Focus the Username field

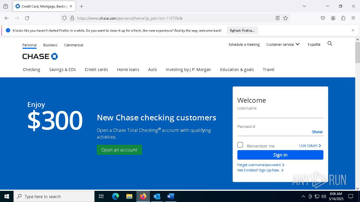click(280, 114)
